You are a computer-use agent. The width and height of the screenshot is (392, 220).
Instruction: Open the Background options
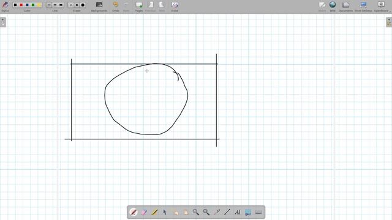(x=99, y=7)
